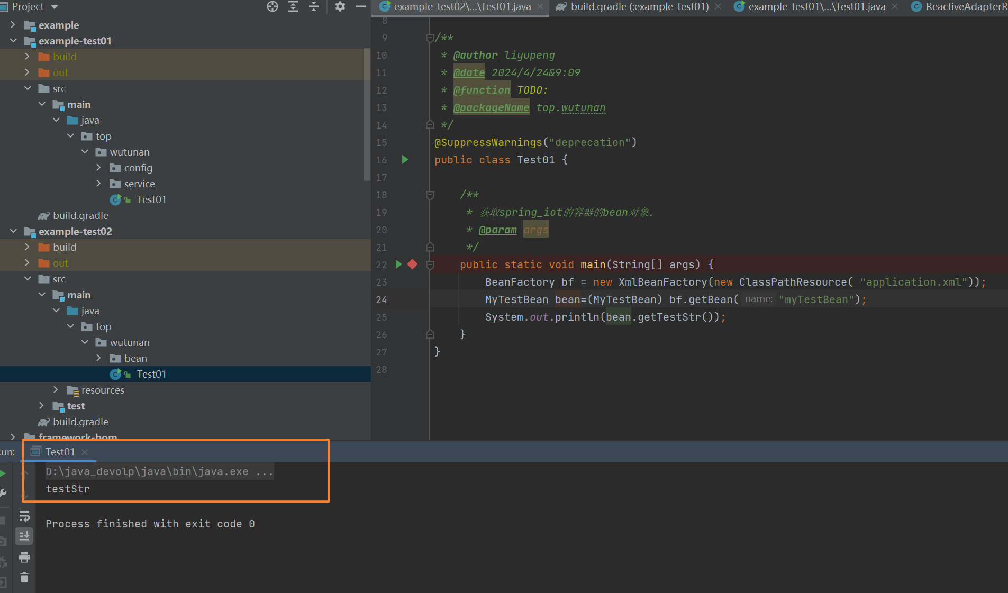Screen dimensions: 1008x593
Task: Hide the Project tool window with minus icon
Action: (x=361, y=6)
